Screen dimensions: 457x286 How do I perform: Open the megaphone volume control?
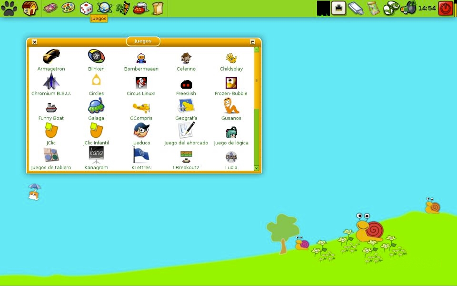[408, 8]
